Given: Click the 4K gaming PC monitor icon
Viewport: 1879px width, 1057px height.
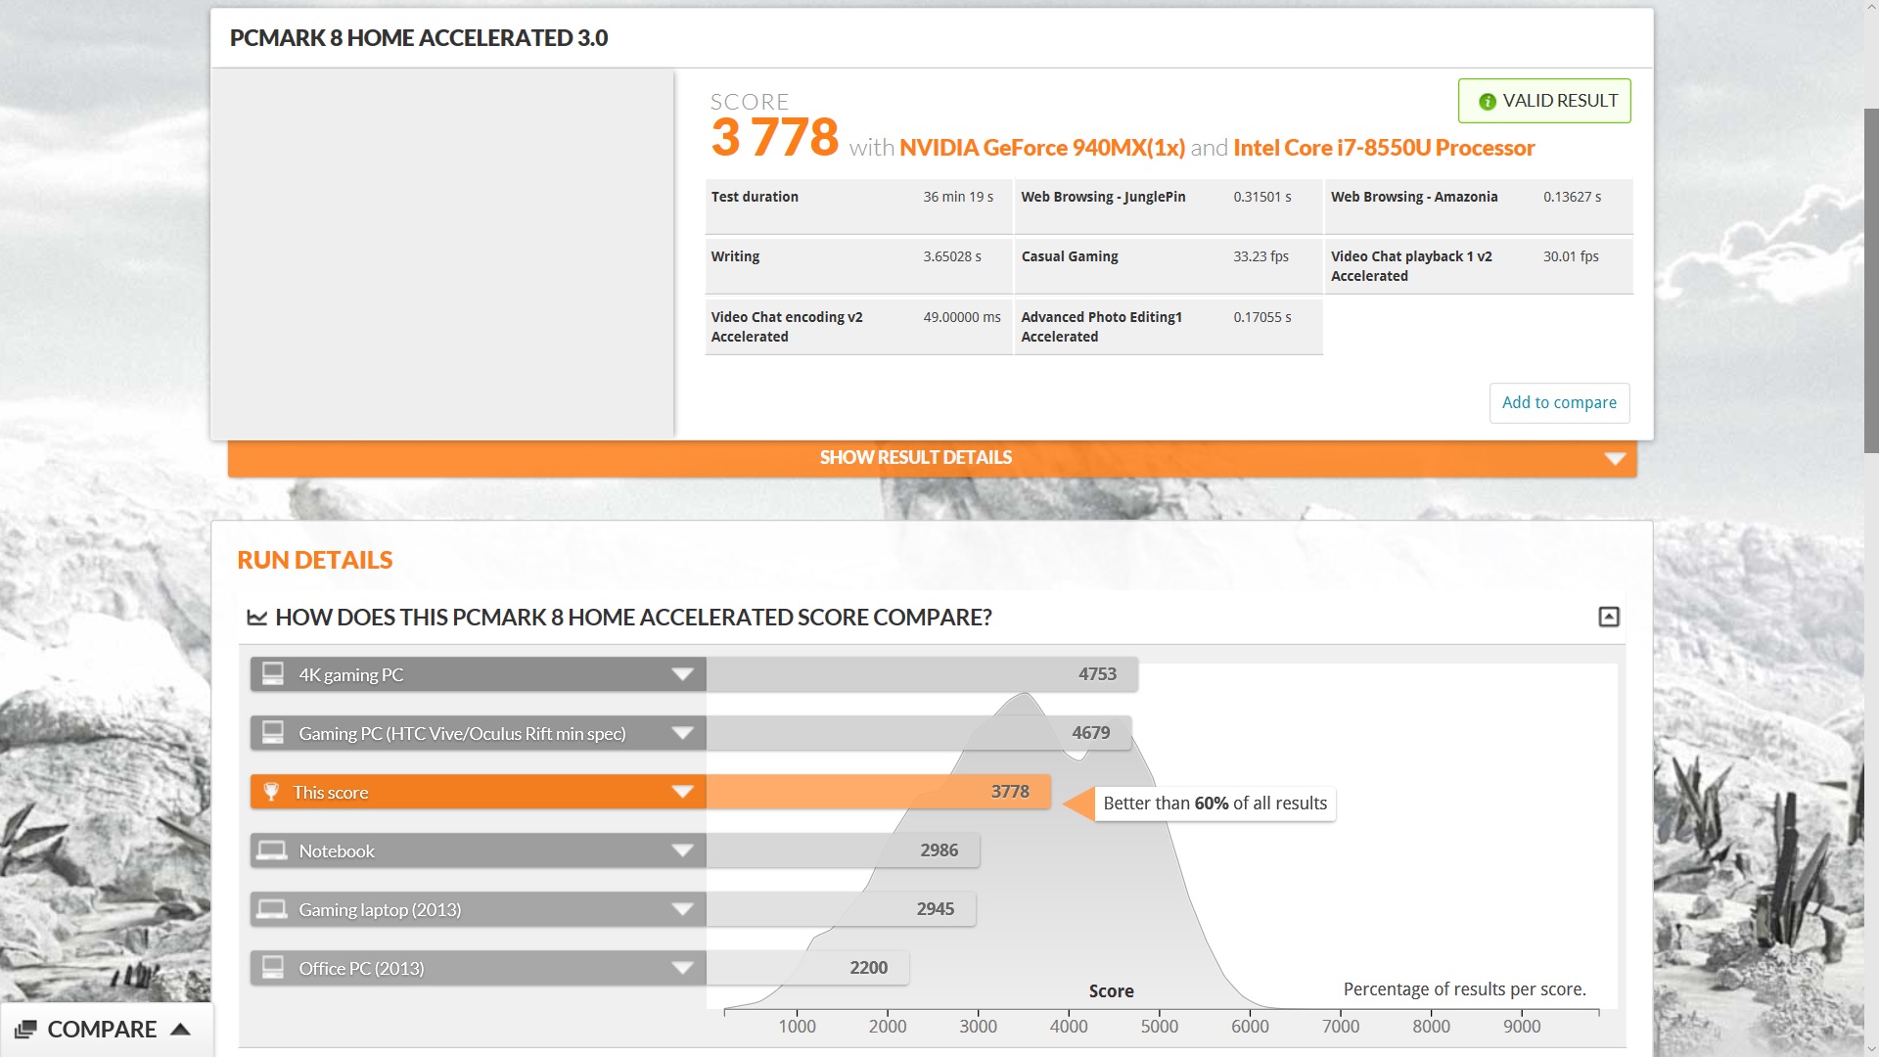Looking at the screenshot, I should coord(273,674).
